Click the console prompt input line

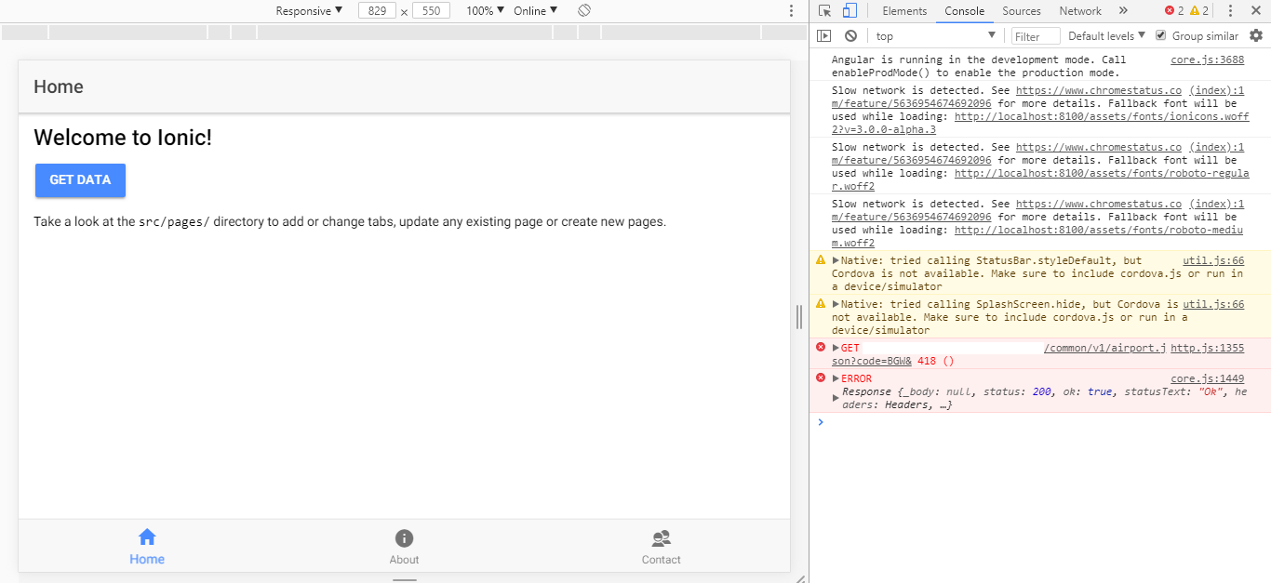(1039, 422)
